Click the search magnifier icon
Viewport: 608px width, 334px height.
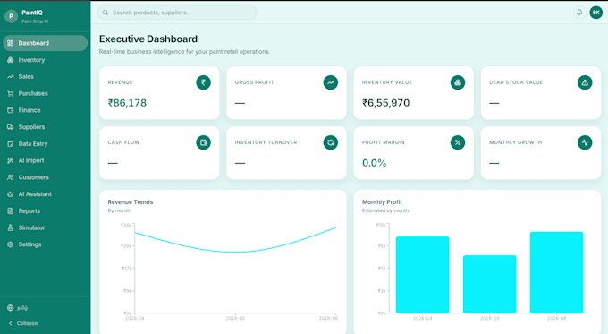tap(106, 13)
